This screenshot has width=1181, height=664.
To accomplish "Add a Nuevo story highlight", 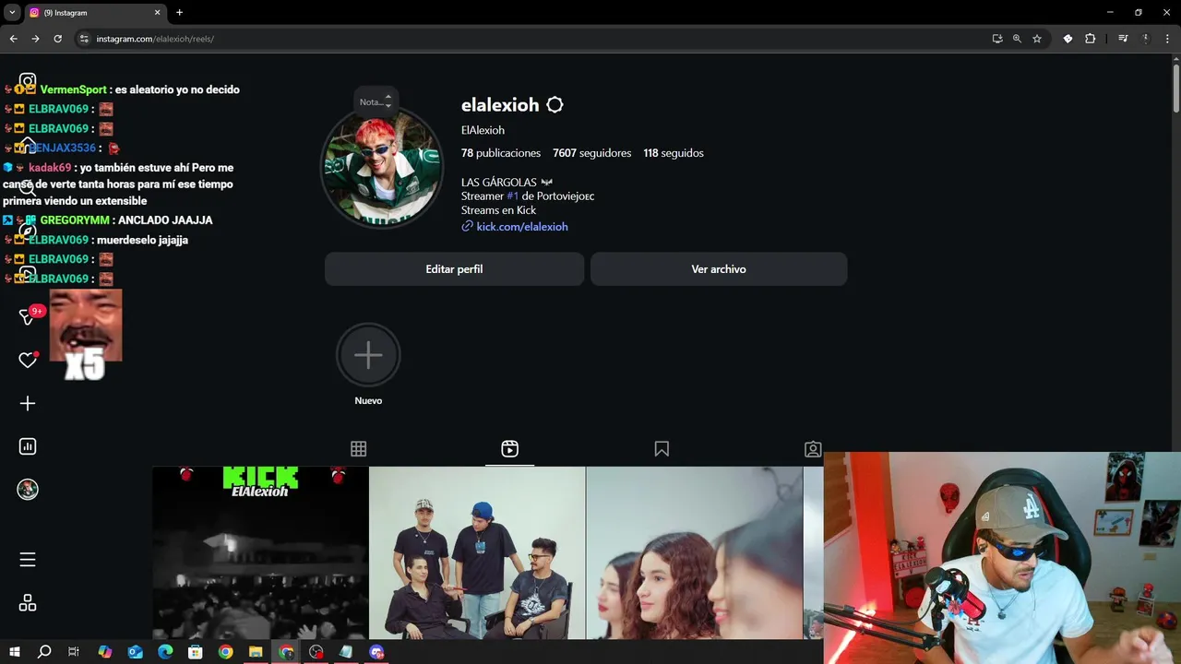I will point(368,355).
